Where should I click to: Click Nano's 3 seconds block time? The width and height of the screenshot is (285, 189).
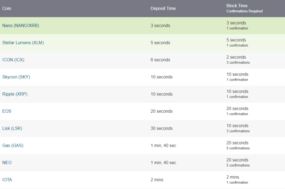click(x=236, y=23)
